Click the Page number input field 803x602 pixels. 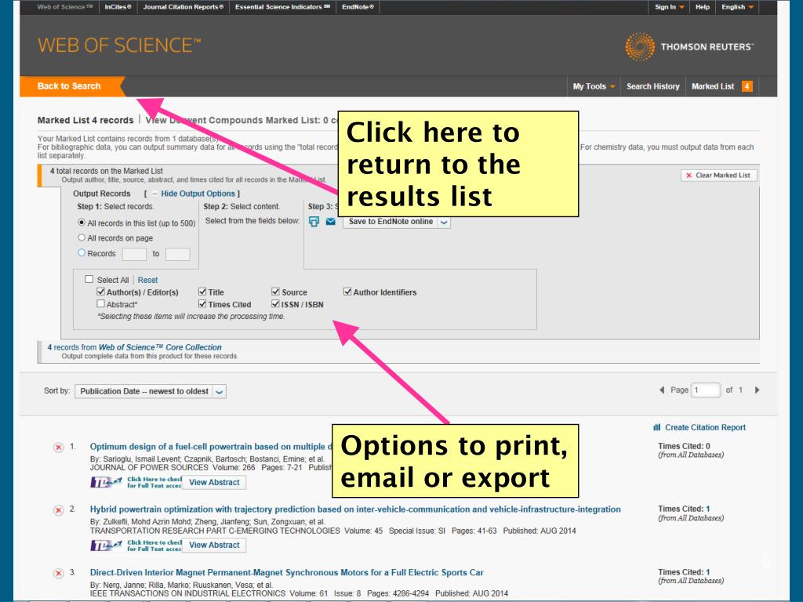(705, 390)
